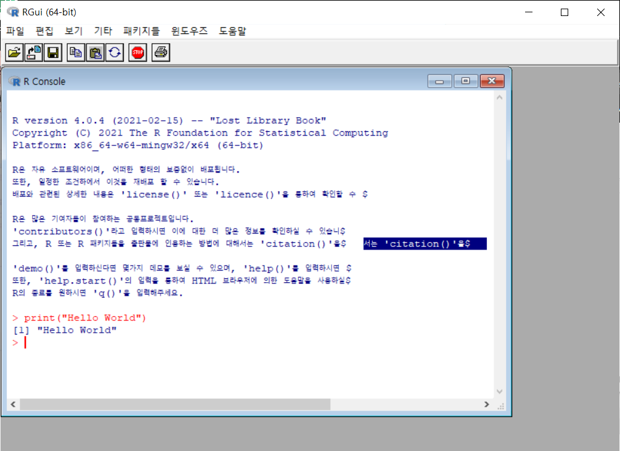Open the 편집 menu

click(x=44, y=31)
